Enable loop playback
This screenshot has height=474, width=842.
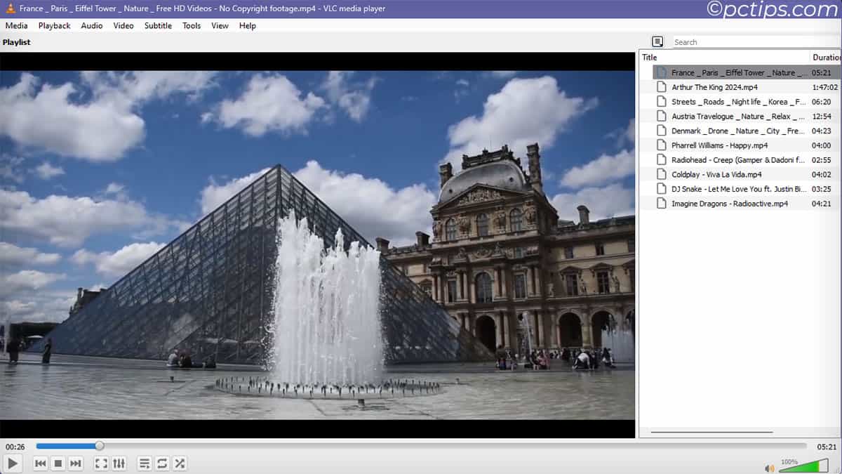point(161,463)
